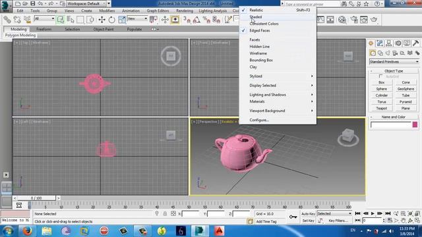Select Lights category in Create panel

click(388, 53)
